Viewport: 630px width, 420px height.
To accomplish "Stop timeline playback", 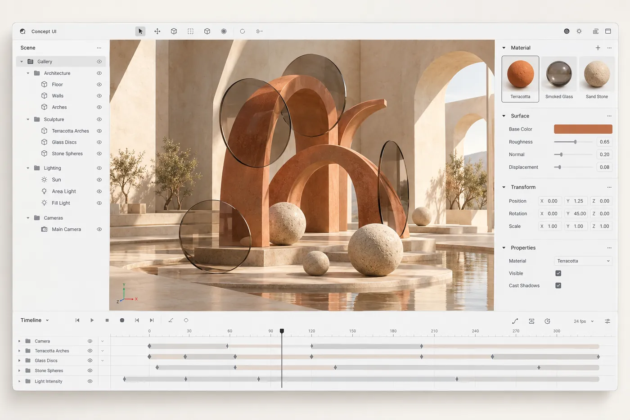I will click(107, 320).
